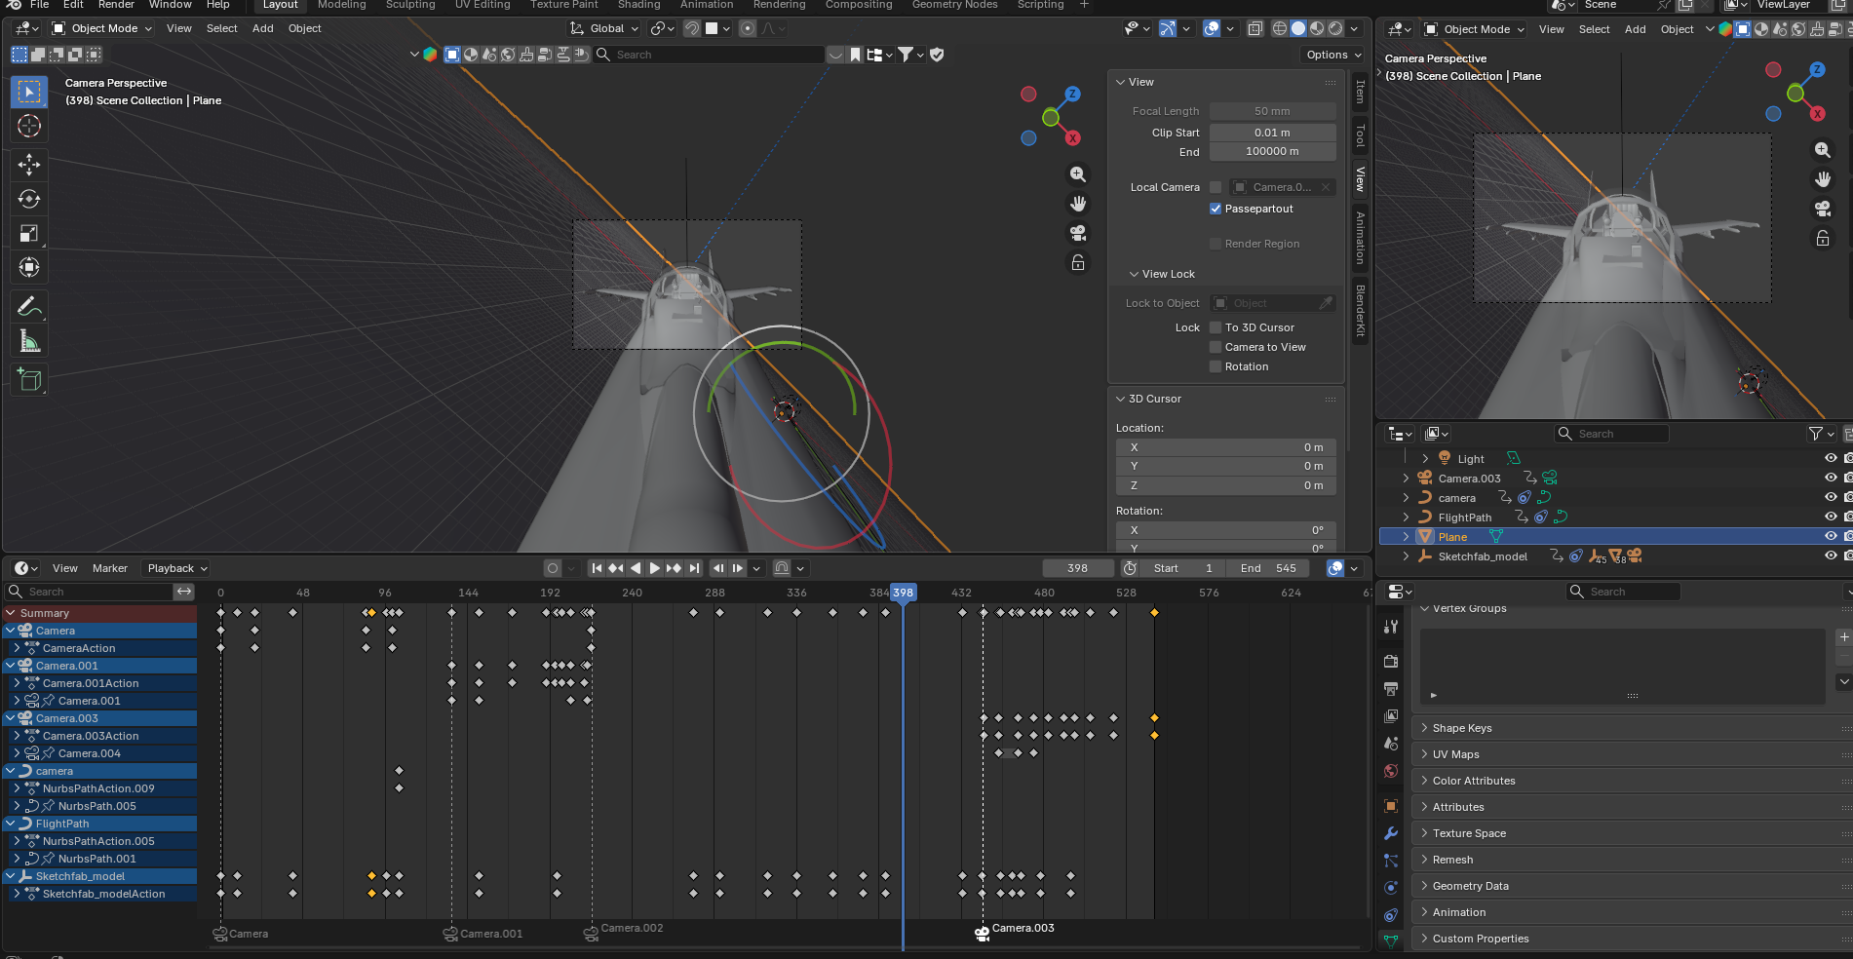Image resolution: width=1853 pixels, height=959 pixels.
Task: Collapse the 3D Cursor panel section
Action: 1120,399
